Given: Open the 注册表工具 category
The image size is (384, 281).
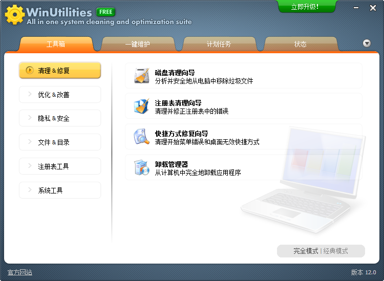Looking at the screenshot, I should click(x=60, y=166).
